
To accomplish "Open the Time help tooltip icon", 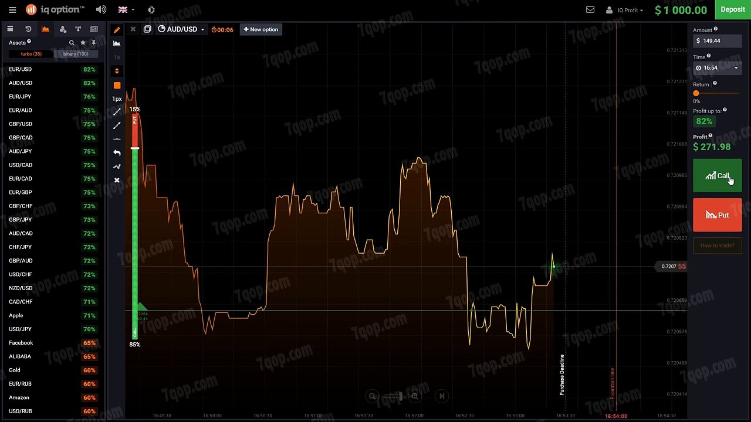I will 709,56.
